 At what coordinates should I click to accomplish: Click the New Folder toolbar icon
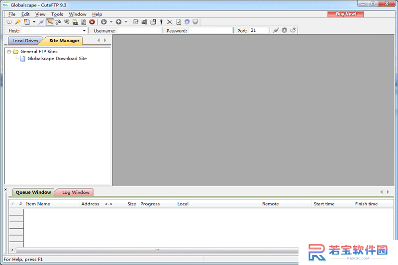pos(153,22)
